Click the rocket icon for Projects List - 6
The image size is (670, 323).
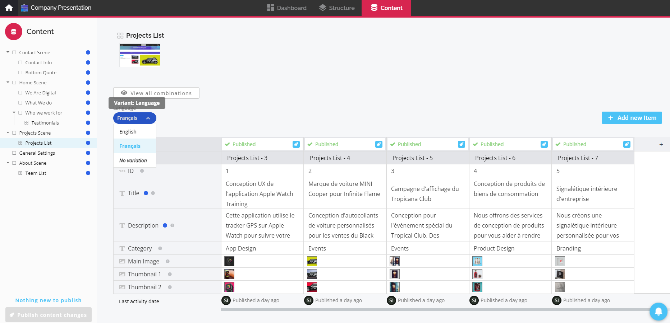point(544,144)
